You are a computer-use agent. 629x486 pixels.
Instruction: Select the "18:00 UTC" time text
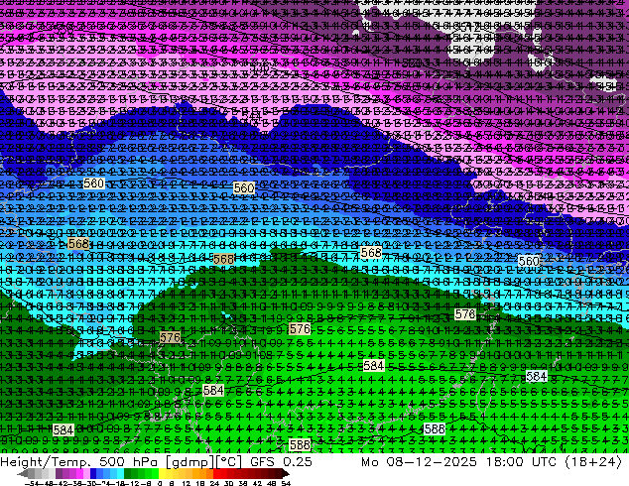pos(521,462)
